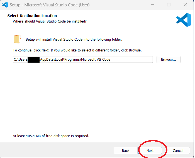The width and height of the screenshot is (195, 158).
Task: Open the Browse... folder picker
Action: point(168,60)
